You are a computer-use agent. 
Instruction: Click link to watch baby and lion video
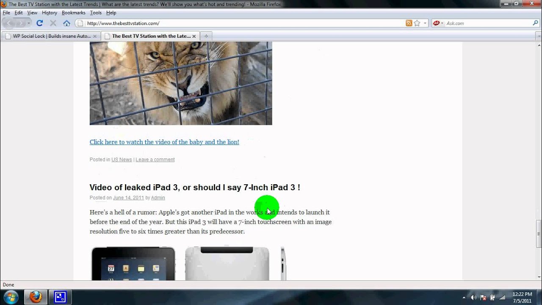coord(164,142)
